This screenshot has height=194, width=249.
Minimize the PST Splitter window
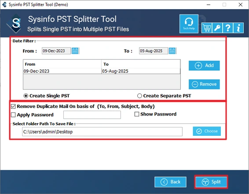[x=209, y=4]
